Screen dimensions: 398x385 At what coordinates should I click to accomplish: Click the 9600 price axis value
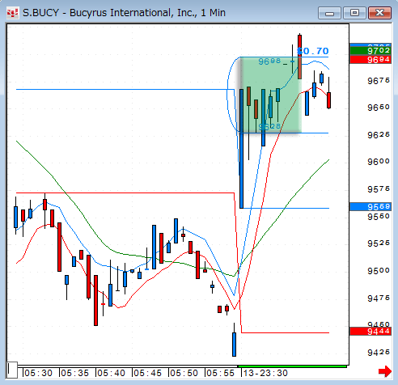[379, 162]
